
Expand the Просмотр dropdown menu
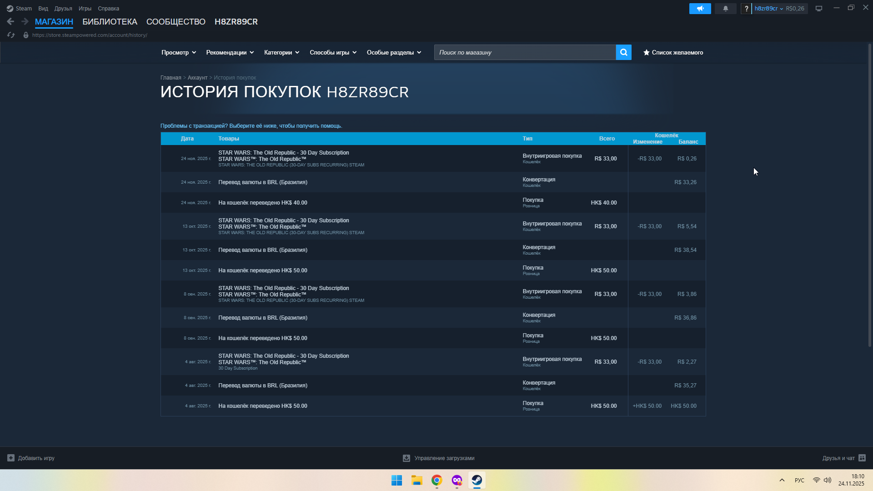(179, 53)
